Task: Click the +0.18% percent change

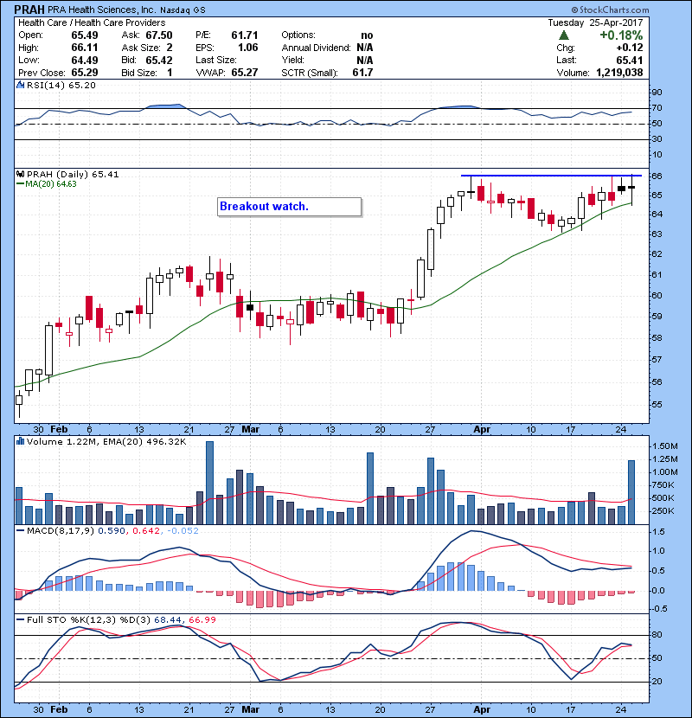Action: pos(621,35)
